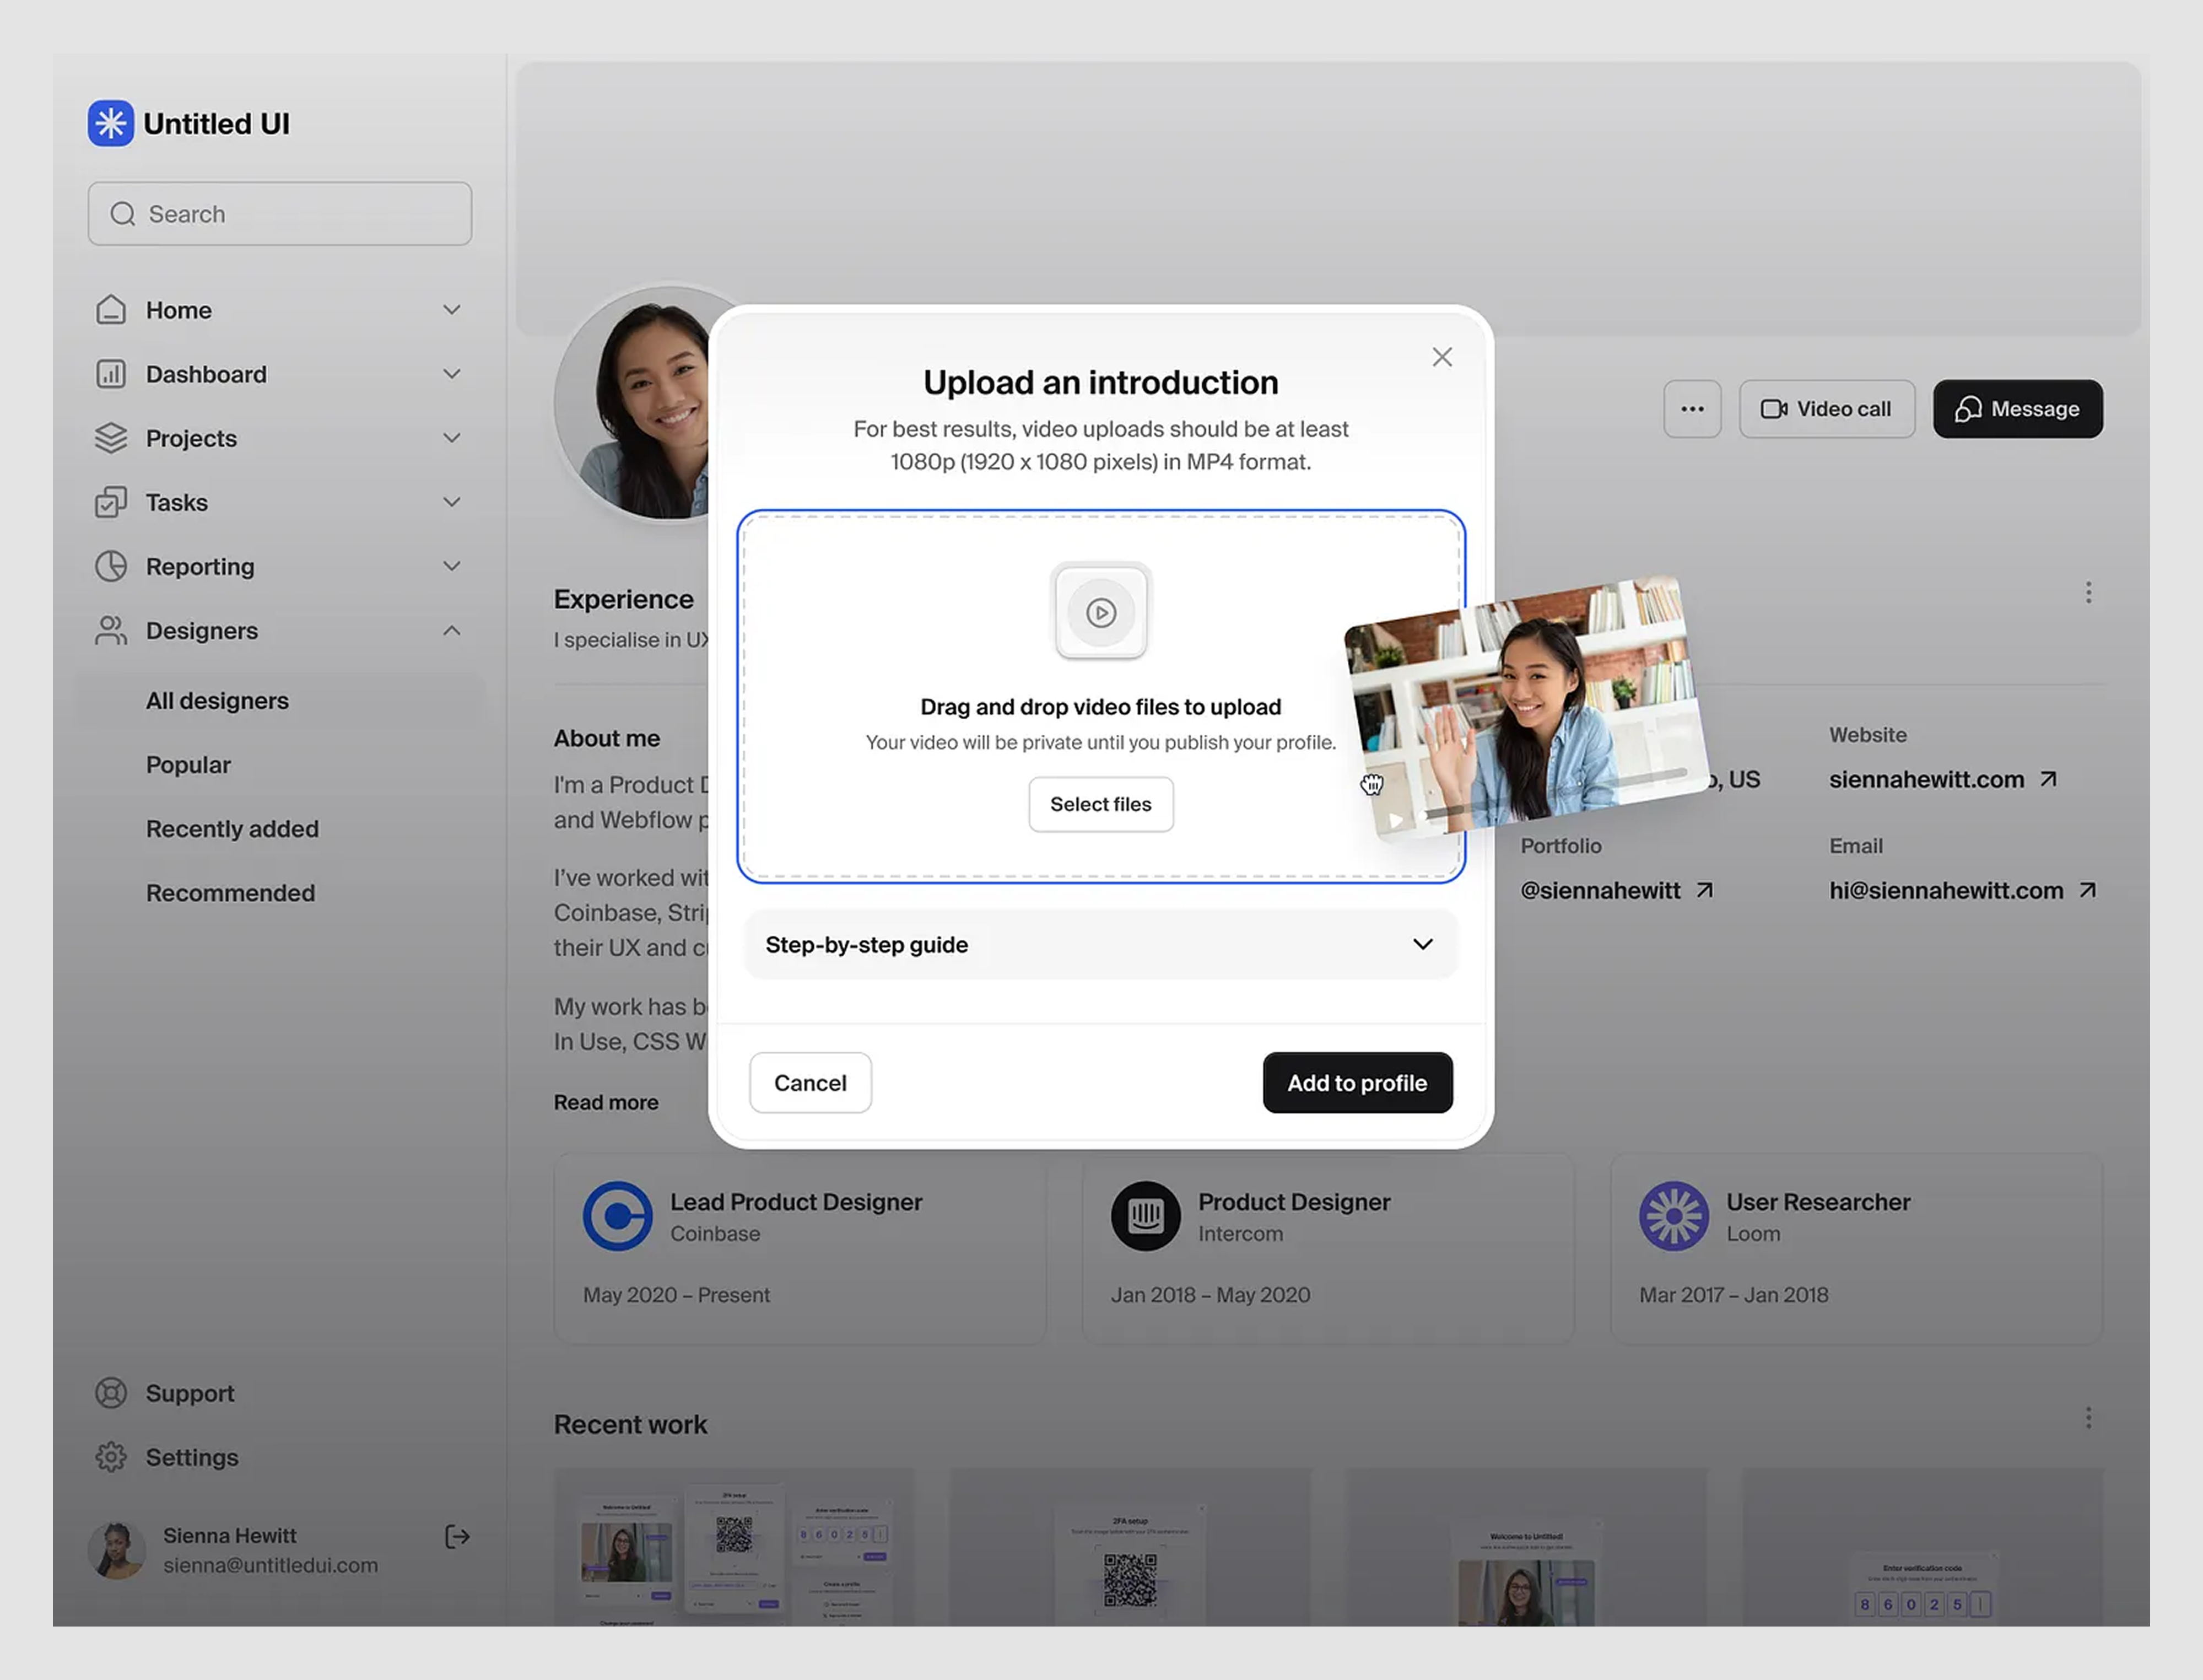
Task: Expand the Step-by-step guide section
Action: pyautogui.click(x=1100, y=944)
